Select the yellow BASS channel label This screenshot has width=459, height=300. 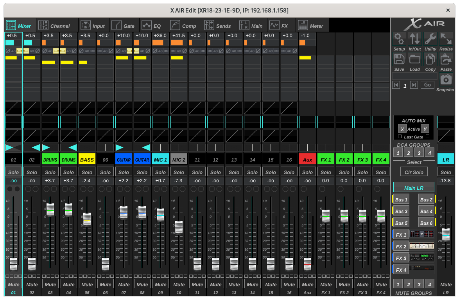(x=87, y=160)
